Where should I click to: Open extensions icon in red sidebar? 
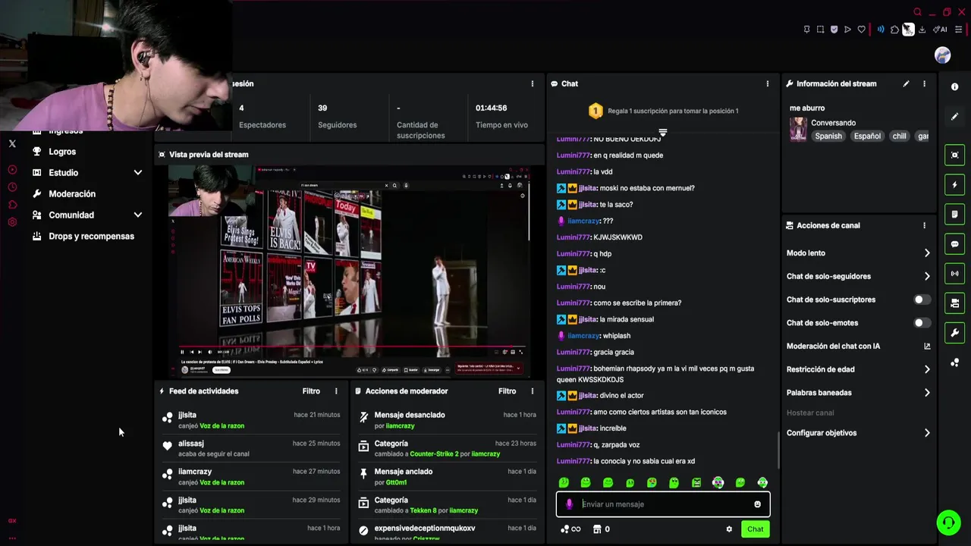point(12,205)
